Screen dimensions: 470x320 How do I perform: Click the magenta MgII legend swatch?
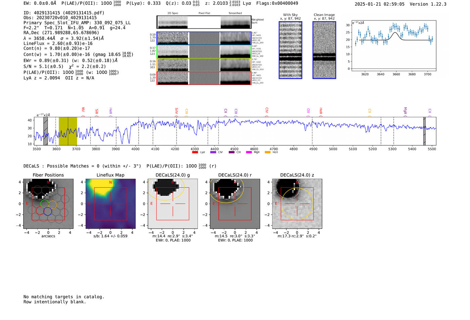(x=249, y=152)
